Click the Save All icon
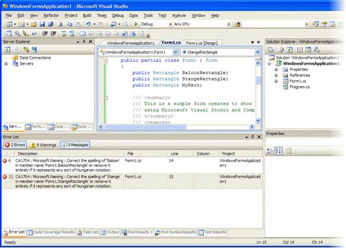Viewport: 346px width, 248px height. (51, 24)
